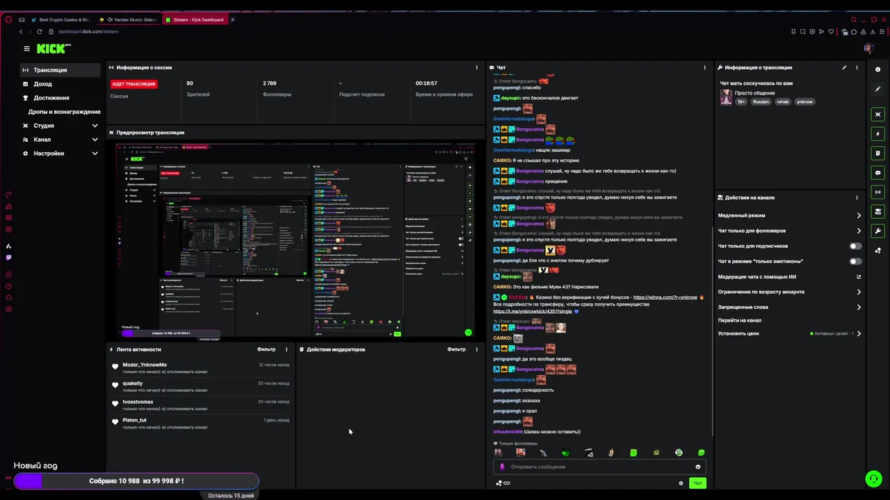Click the green Чат send button
Viewport: 890px width, 500px height.
697,483
